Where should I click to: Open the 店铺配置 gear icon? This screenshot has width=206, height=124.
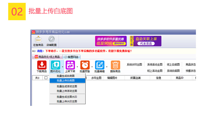51,39
